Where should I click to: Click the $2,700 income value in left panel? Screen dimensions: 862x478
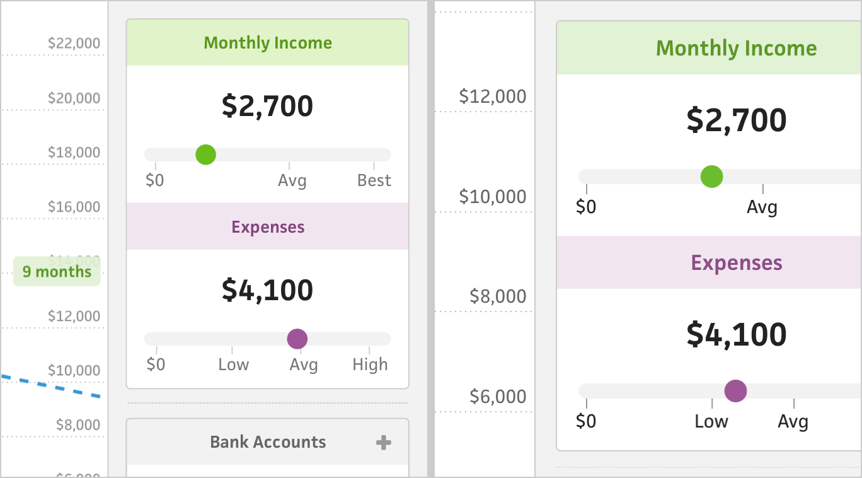tap(267, 106)
